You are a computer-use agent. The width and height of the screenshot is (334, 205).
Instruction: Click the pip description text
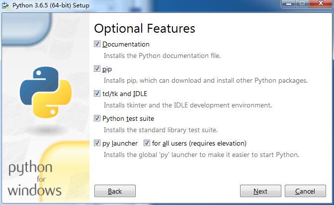pos(206,80)
